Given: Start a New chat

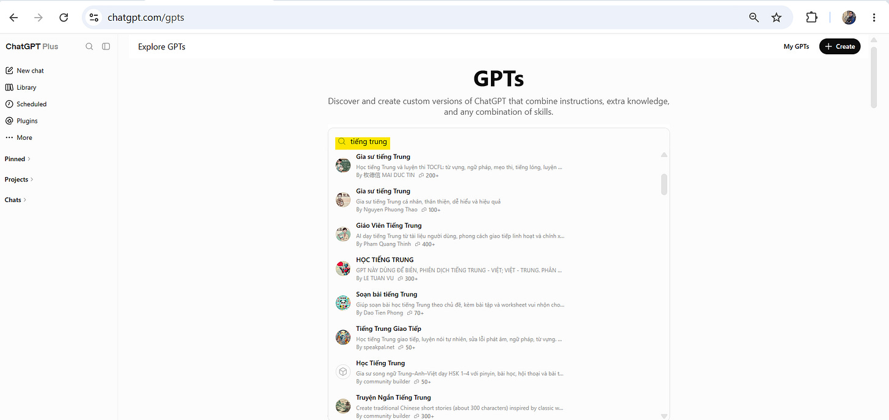Looking at the screenshot, I should (x=24, y=71).
